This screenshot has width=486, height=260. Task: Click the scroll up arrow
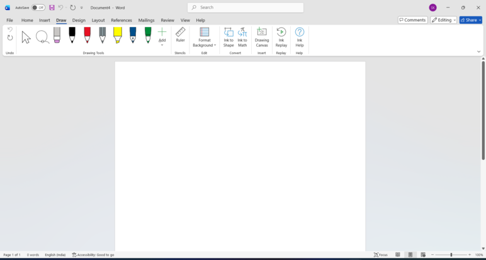[483, 59]
